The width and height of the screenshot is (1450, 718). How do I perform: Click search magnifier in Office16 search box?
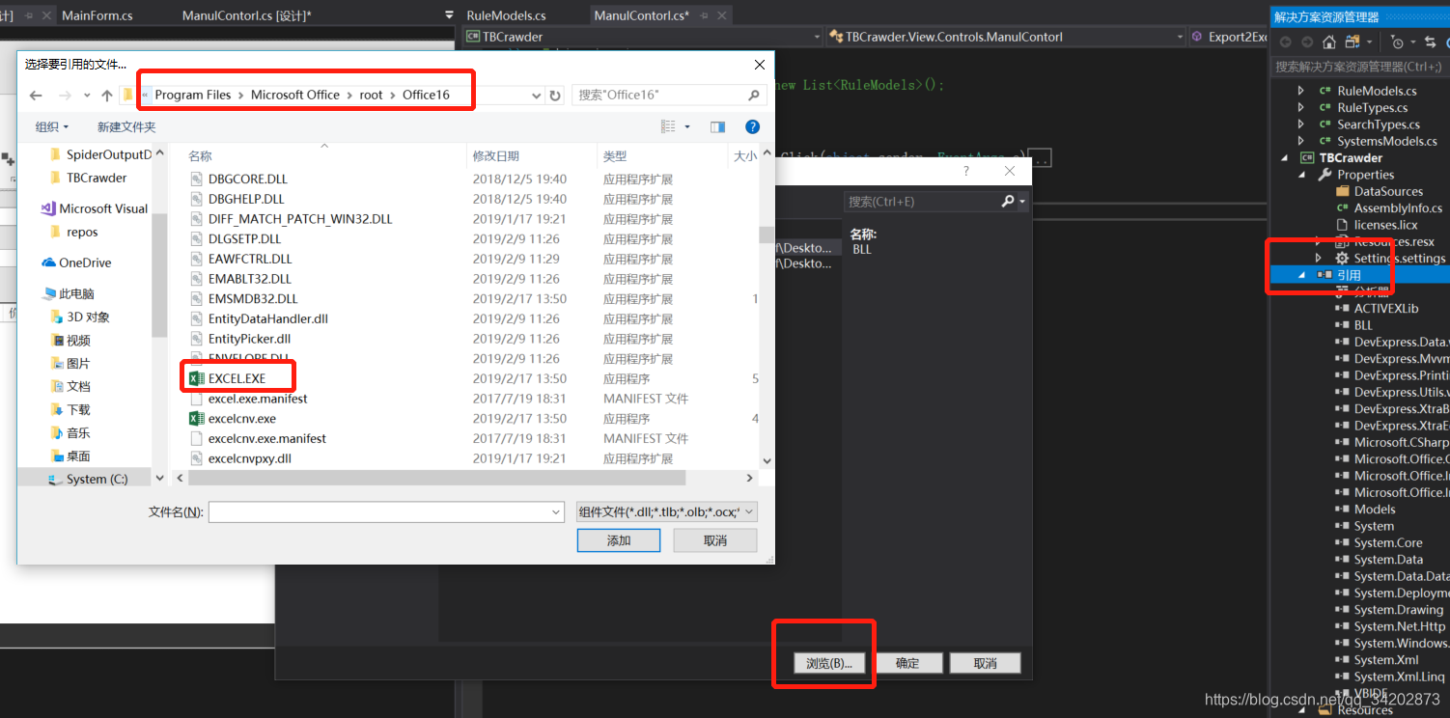click(x=754, y=95)
